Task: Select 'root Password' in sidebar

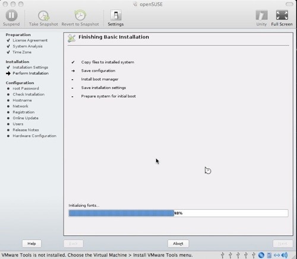Action: [x=26, y=88]
